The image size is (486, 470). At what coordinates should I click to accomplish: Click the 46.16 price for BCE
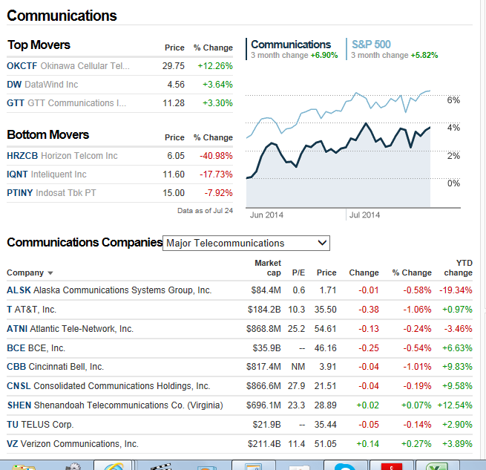(326, 348)
